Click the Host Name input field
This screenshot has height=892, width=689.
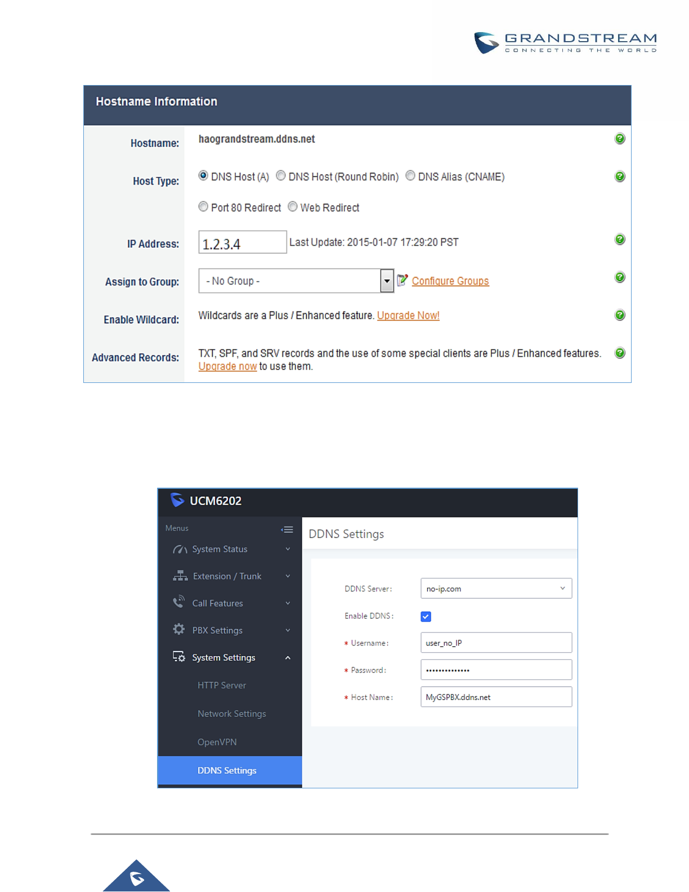pyautogui.click(x=496, y=697)
